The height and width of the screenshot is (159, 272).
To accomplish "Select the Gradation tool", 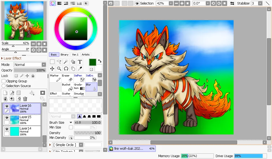I will click(x=79, y=87).
